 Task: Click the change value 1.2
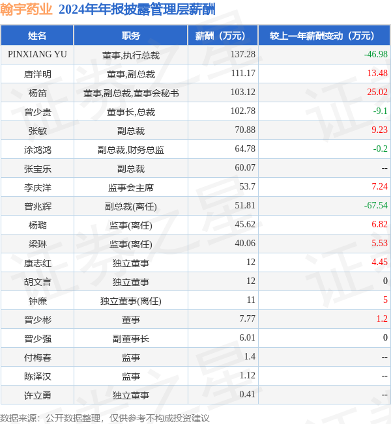coord(382,318)
